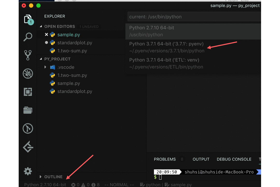The width and height of the screenshot is (280, 187).
Task: Click the Python 2.7.10 64-bit interpreter status item
Action: [45, 185]
